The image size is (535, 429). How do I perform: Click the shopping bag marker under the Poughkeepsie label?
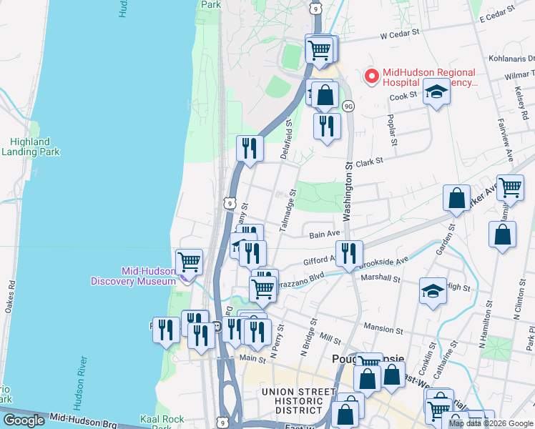367,380
